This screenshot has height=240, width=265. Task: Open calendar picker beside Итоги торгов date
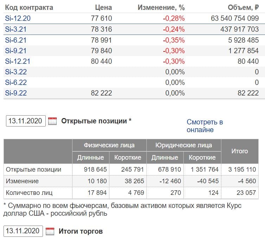(x=50, y=232)
